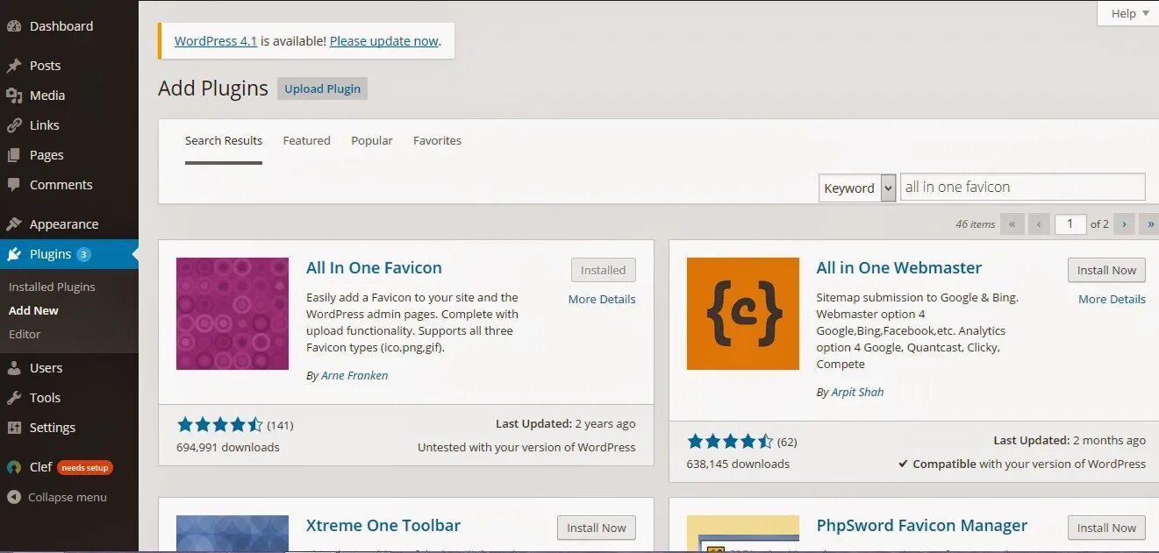Open Add New submenu item
The height and width of the screenshot is (553, 1159).
(33, 310)
